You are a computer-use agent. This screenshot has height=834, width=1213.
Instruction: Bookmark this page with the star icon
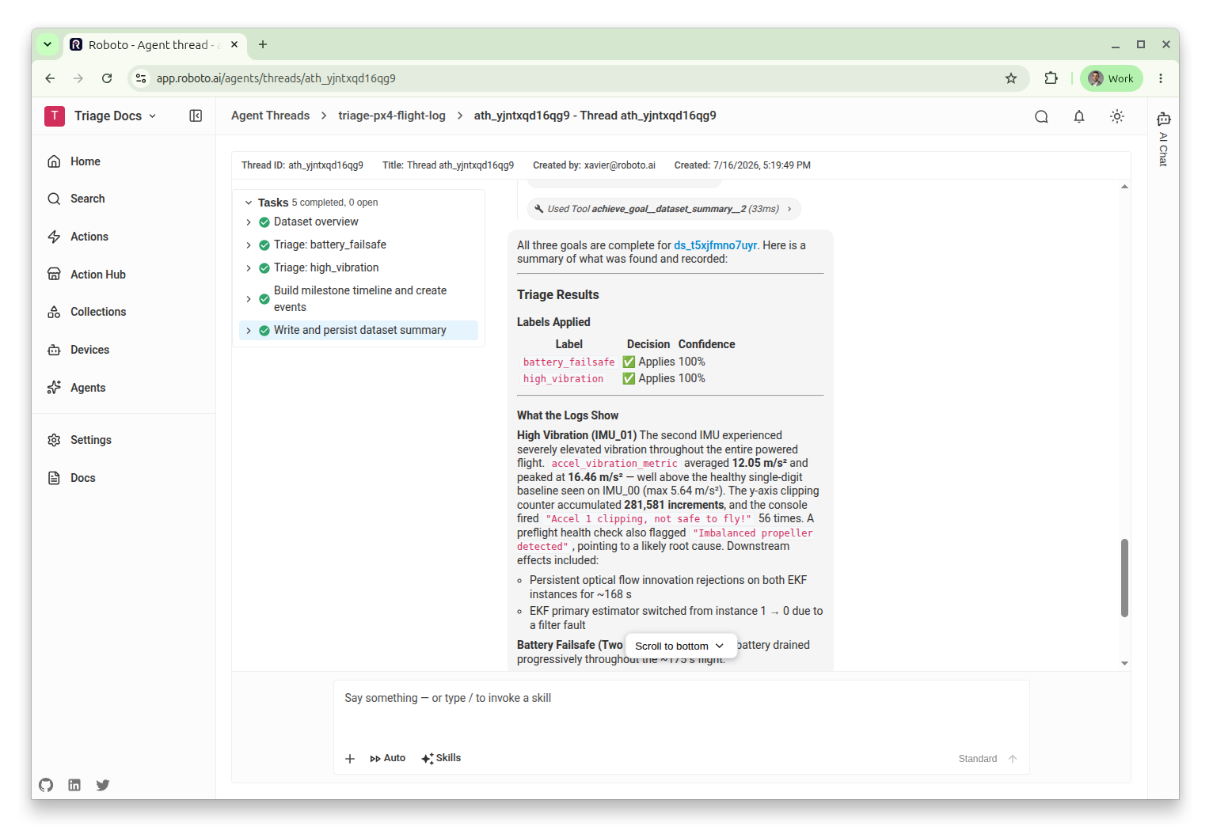[1011, 78]
